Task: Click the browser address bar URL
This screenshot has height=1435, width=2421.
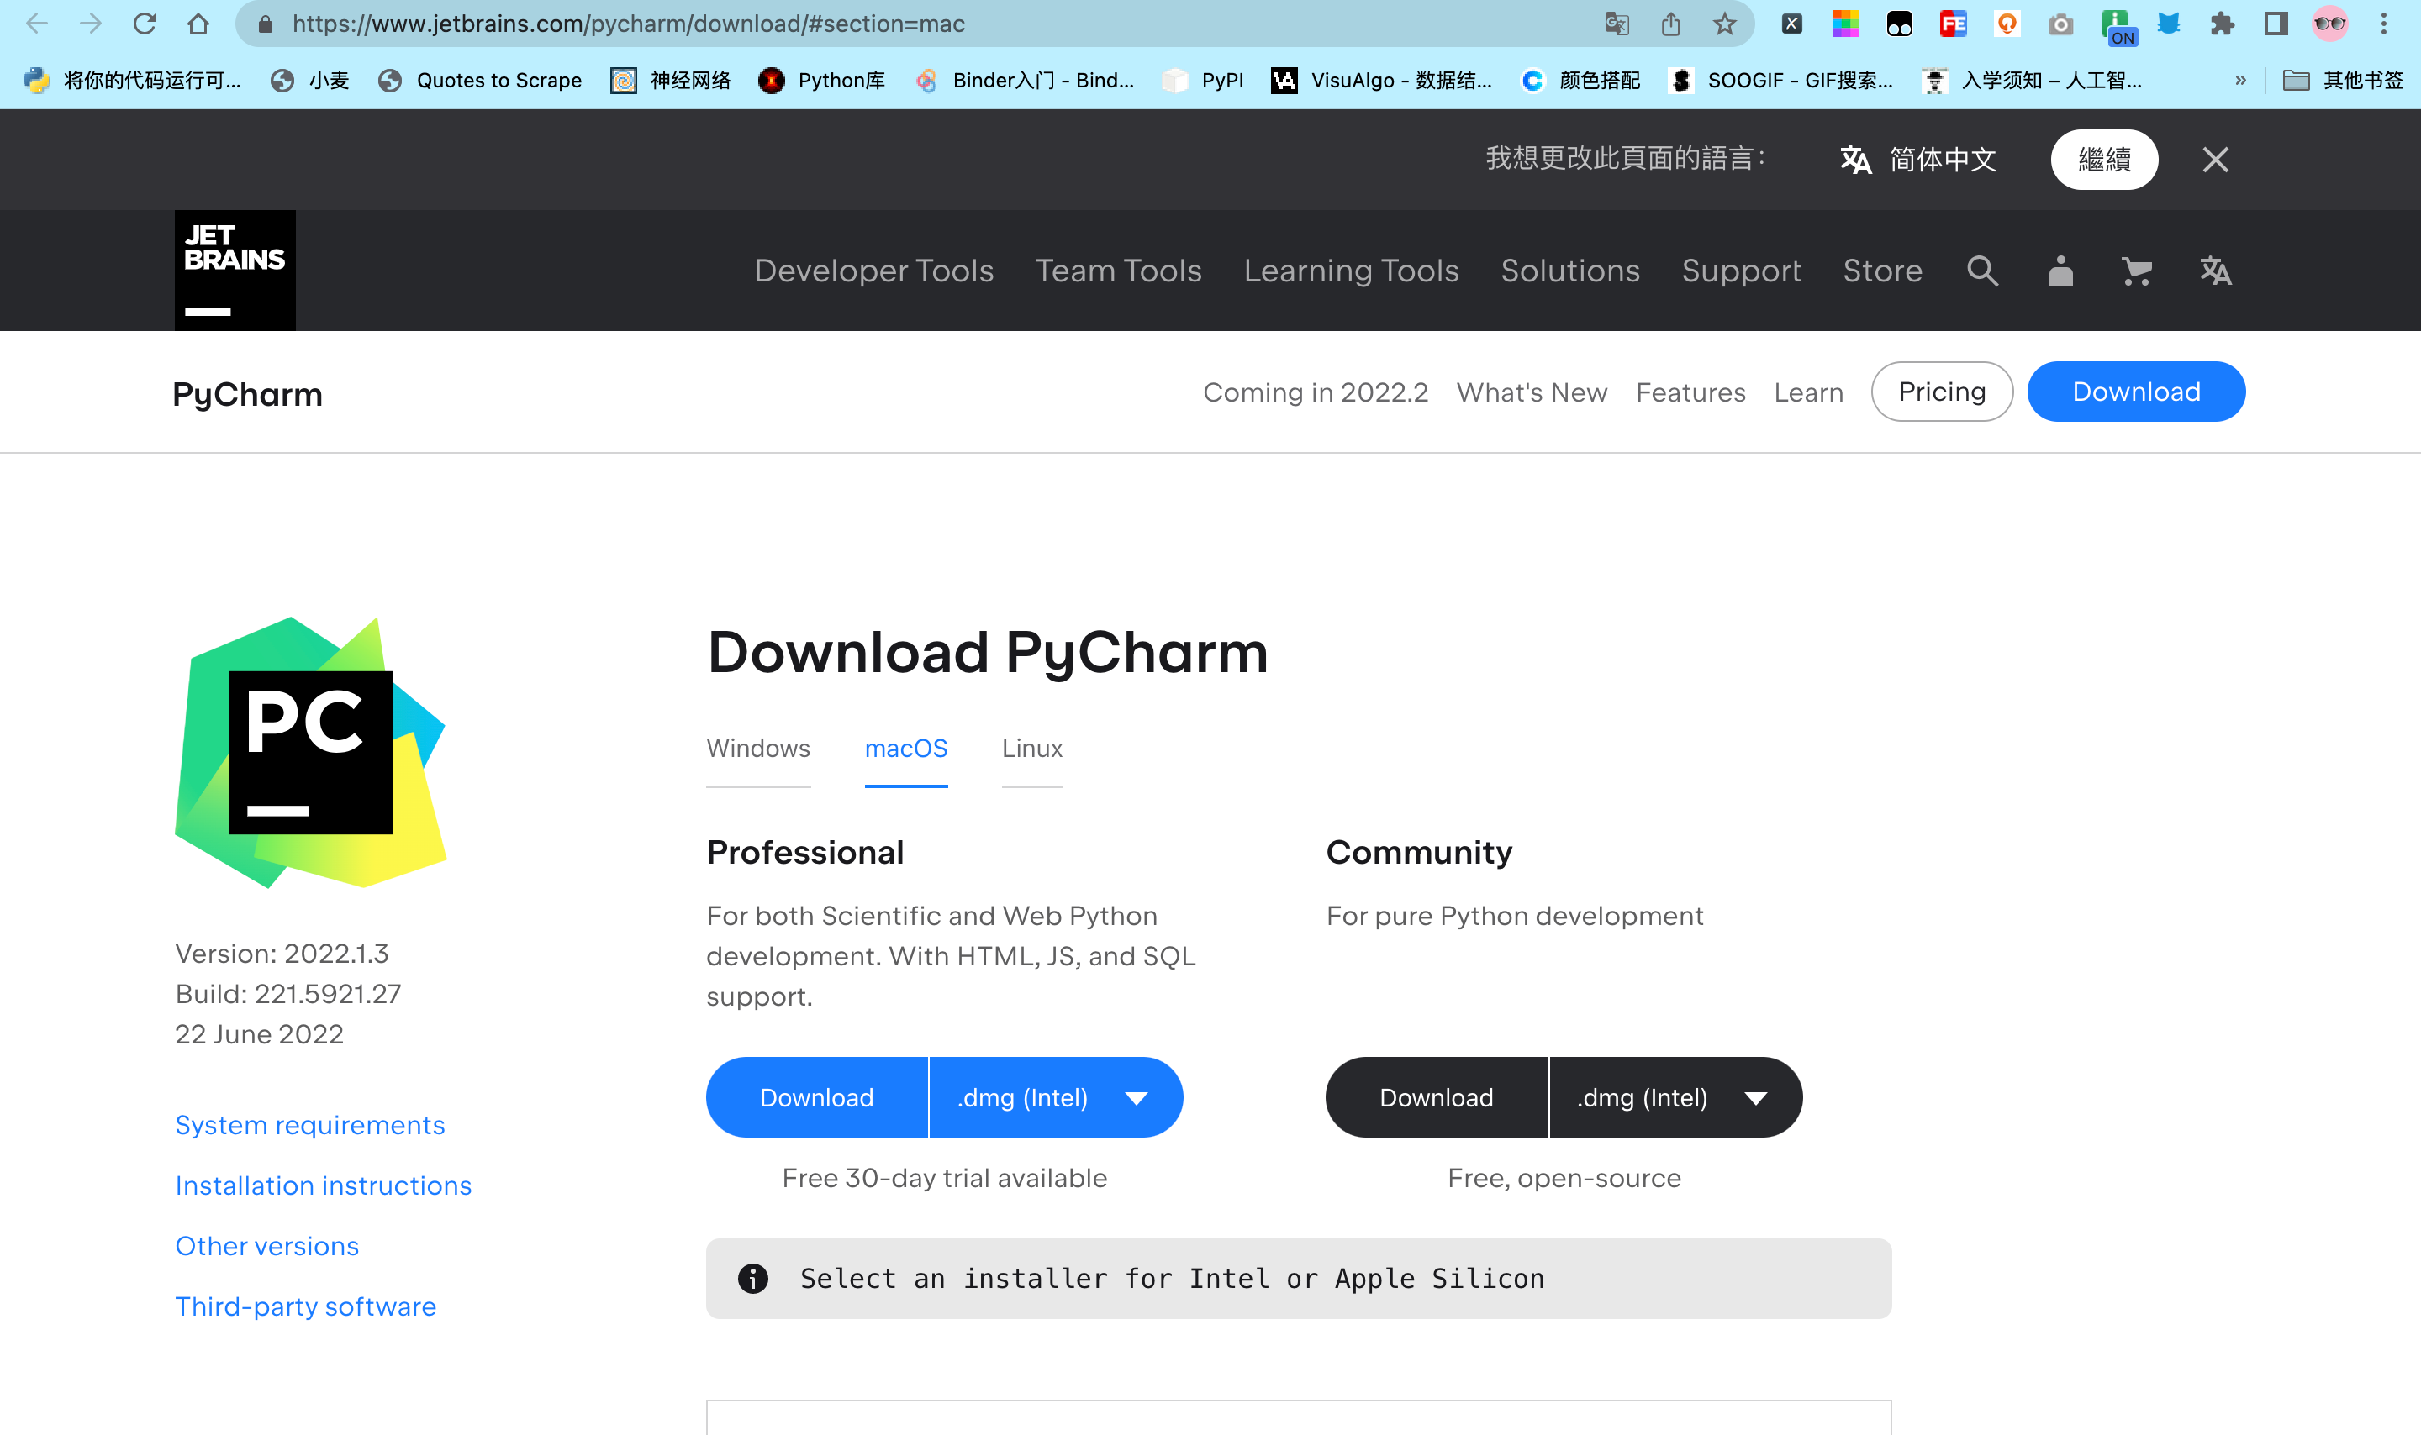Action: 629,24
